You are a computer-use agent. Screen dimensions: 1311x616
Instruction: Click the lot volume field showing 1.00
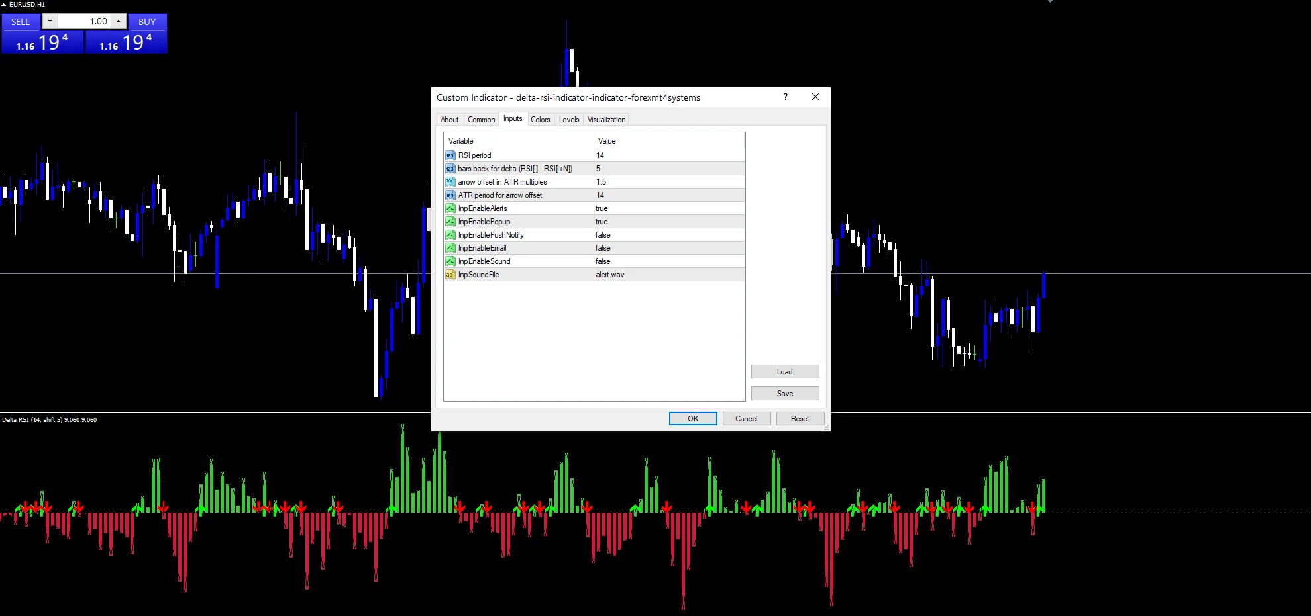[x=84, y=21]
